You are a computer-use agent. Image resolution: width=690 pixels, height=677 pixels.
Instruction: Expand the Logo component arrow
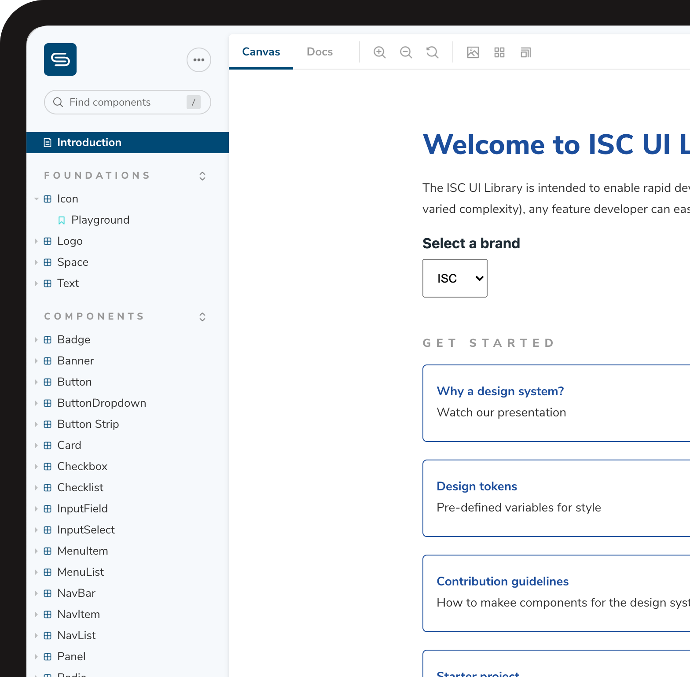point(37,241)
